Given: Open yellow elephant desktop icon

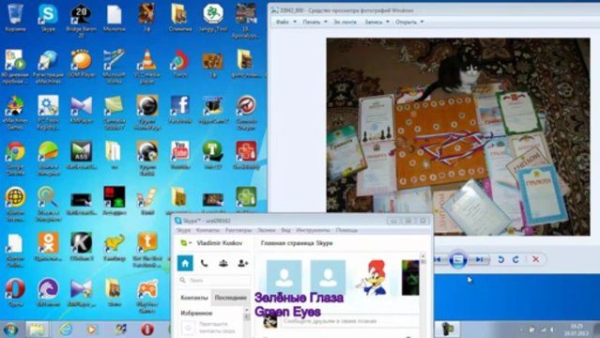Looking at the screenshot, I should pos(114,247).
